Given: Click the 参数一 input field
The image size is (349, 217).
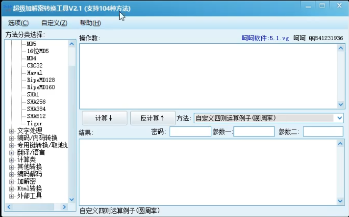Looking at the screenshot, I should click(x=254, y=132).
